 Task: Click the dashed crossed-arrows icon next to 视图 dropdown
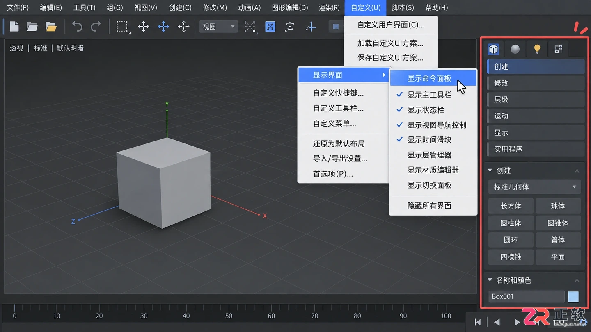[x=250, y=27]
